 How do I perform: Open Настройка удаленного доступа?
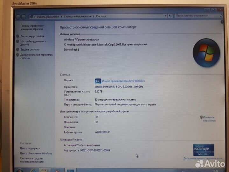tap(33, 43)
